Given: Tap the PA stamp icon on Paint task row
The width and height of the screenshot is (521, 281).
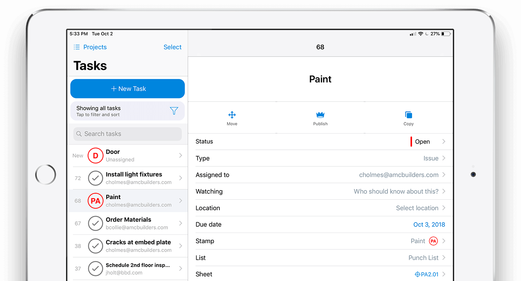Looking at the screenshot, I should [95, 201].
